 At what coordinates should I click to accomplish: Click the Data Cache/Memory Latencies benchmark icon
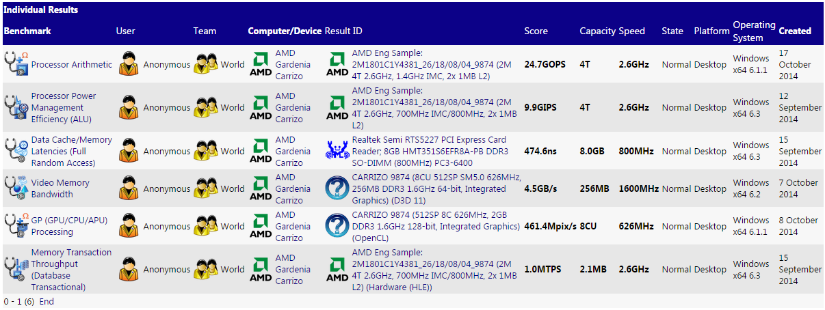(16, 151)
